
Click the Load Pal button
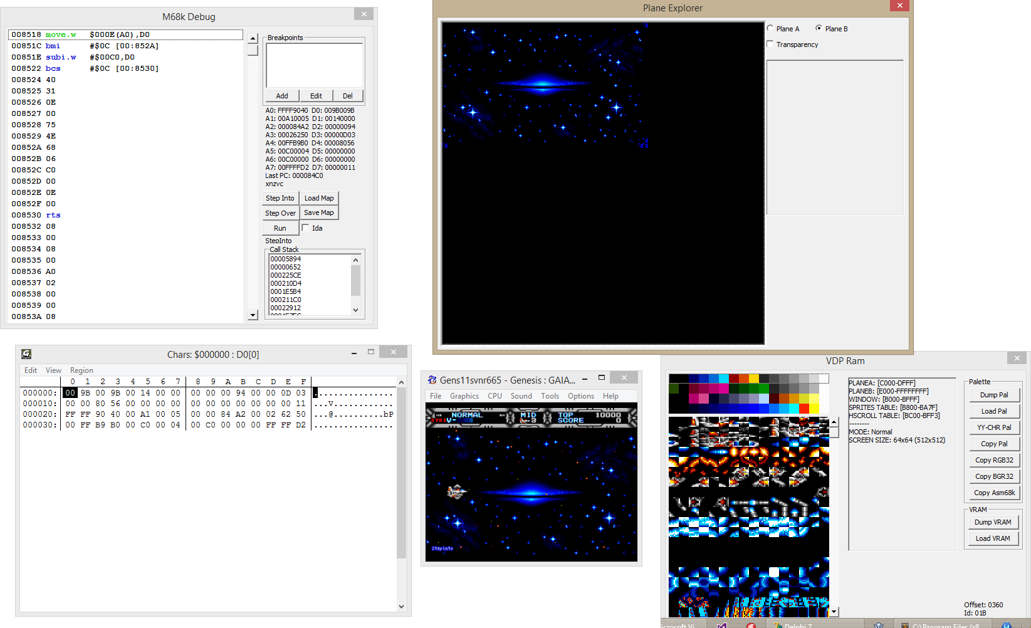[x=994, y=411]
